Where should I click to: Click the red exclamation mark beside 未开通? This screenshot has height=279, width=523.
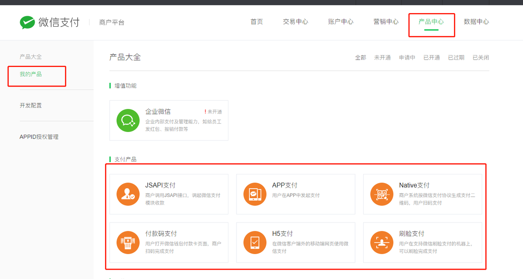[x=206, y=112]
